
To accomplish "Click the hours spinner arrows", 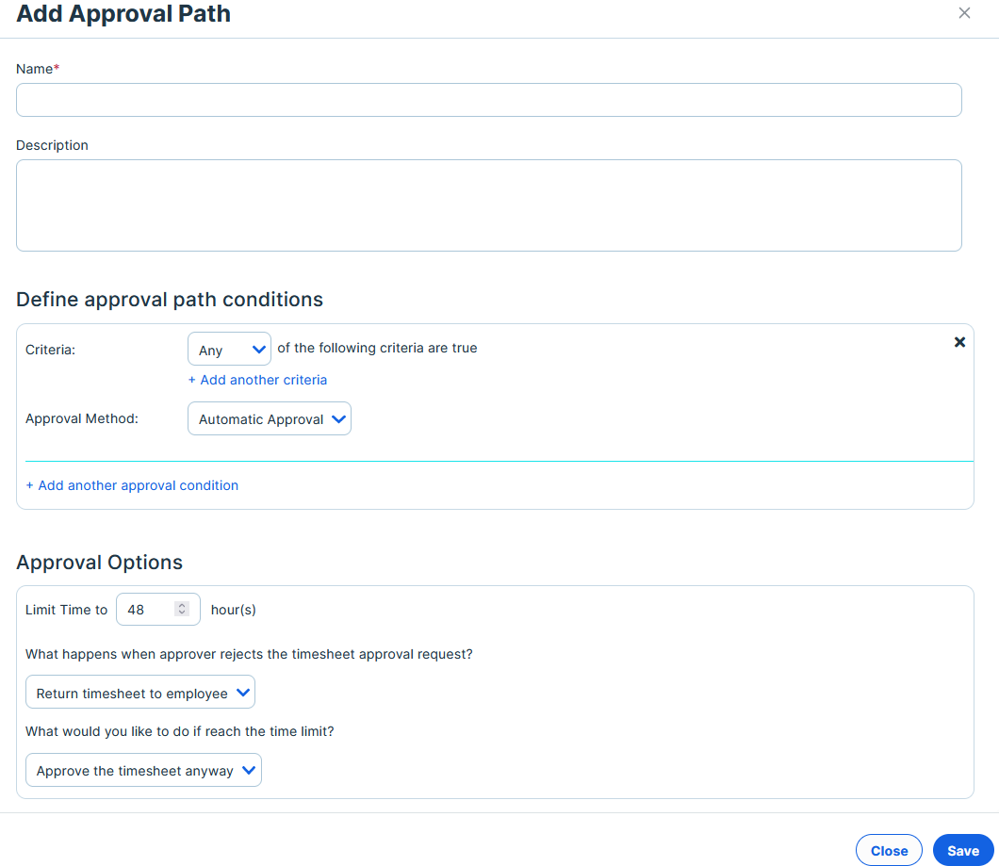I will (x=182, y=609).
